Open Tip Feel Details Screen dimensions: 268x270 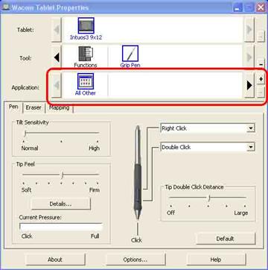pos(60,204)
